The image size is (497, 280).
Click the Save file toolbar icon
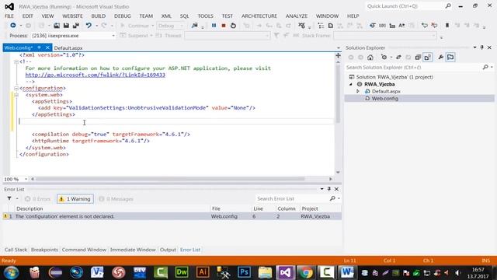[66, 26]
